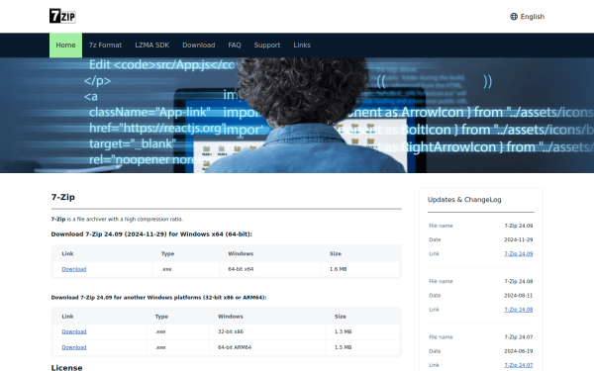Download the 64-bit ARM64 installer

tap(74, 347)
